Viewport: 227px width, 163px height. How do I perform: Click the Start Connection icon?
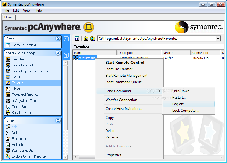(x=8, y=151)
